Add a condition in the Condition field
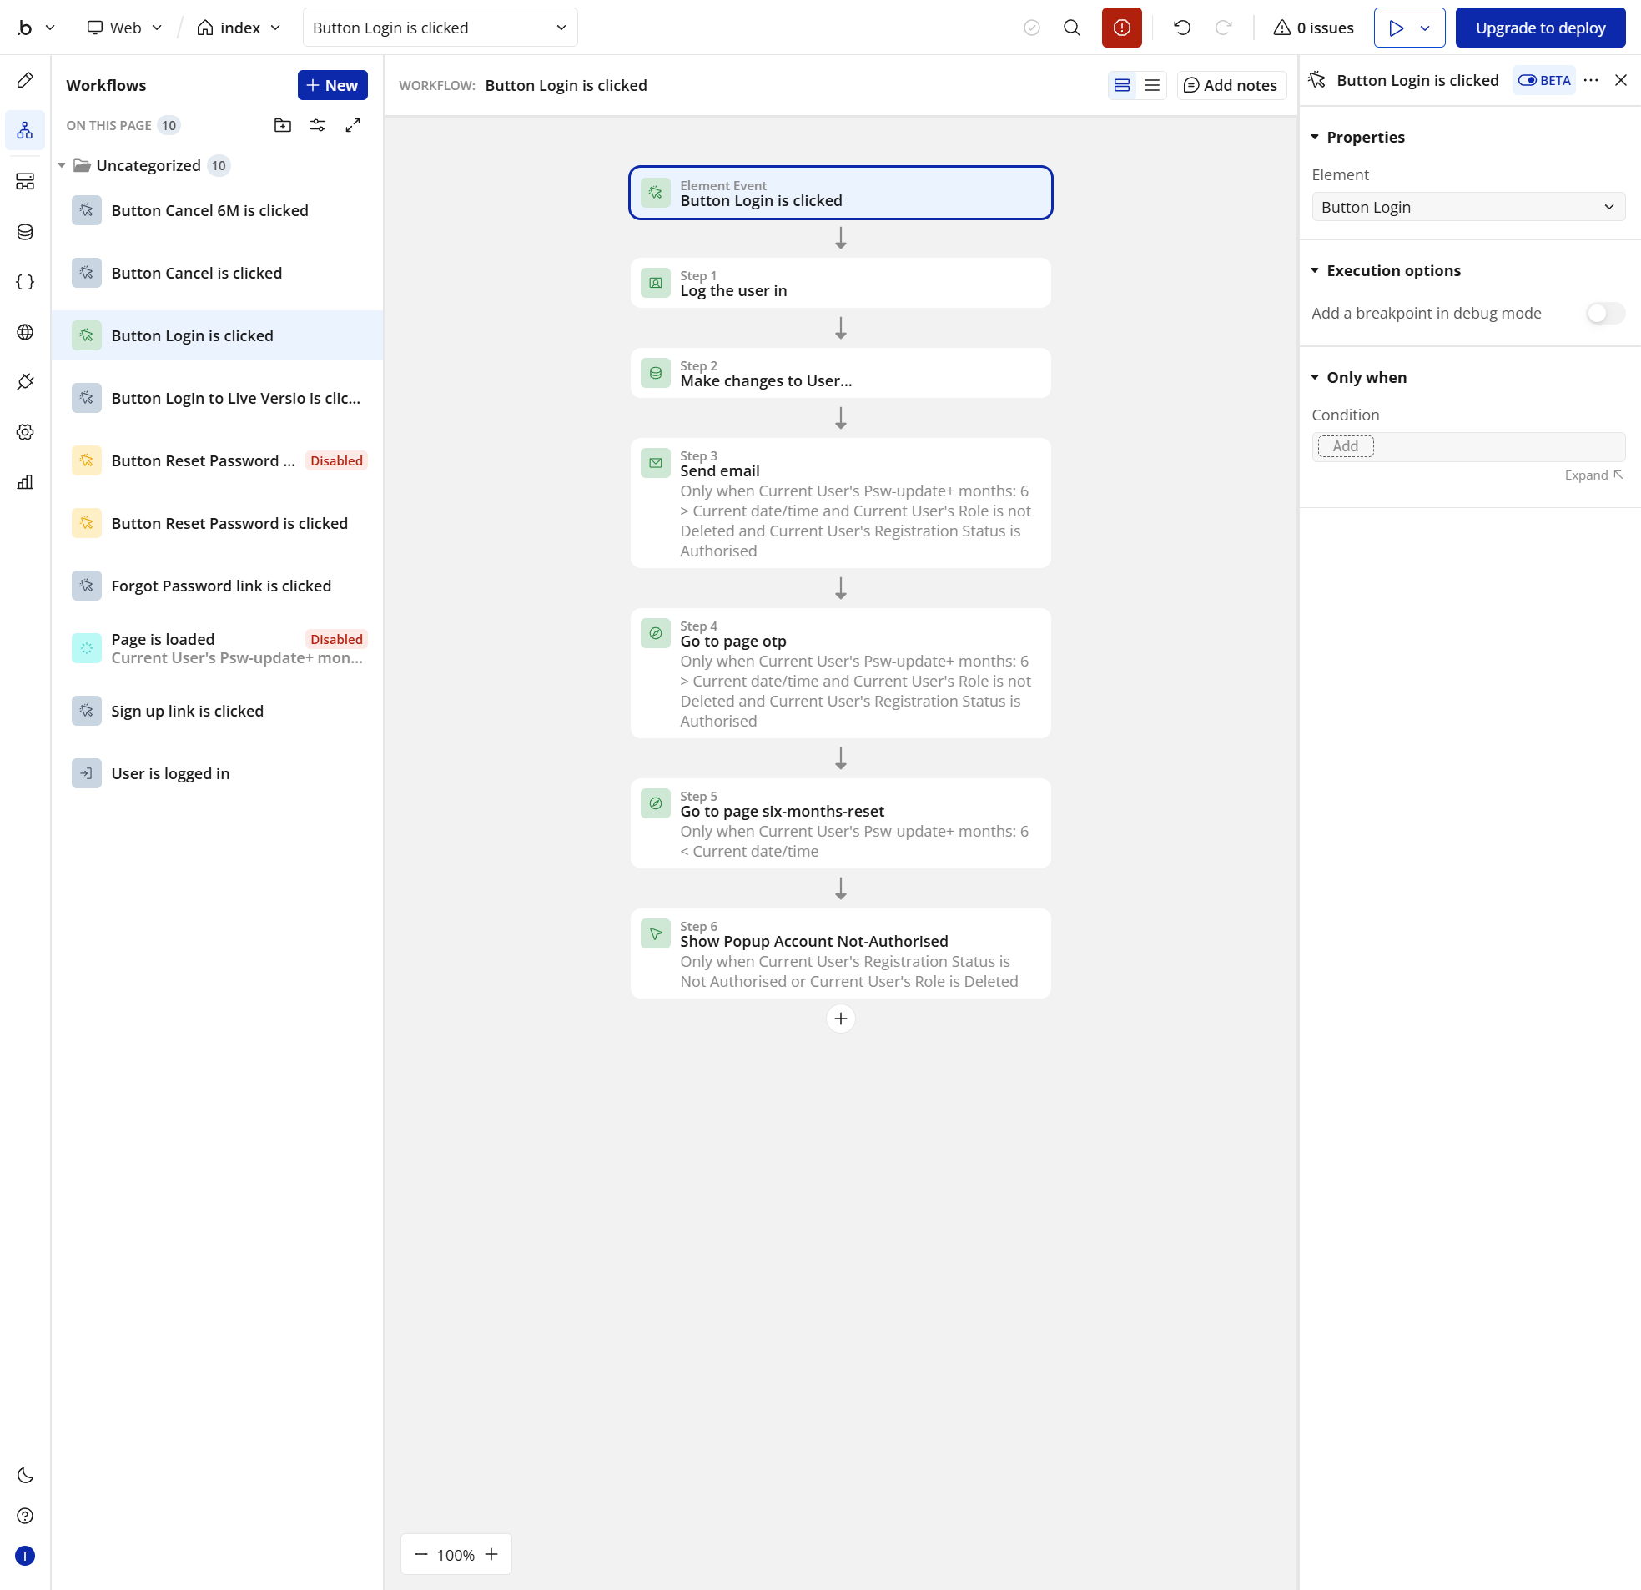Viewport: 1641px width, 1590px height. [x=1346, y=446]
